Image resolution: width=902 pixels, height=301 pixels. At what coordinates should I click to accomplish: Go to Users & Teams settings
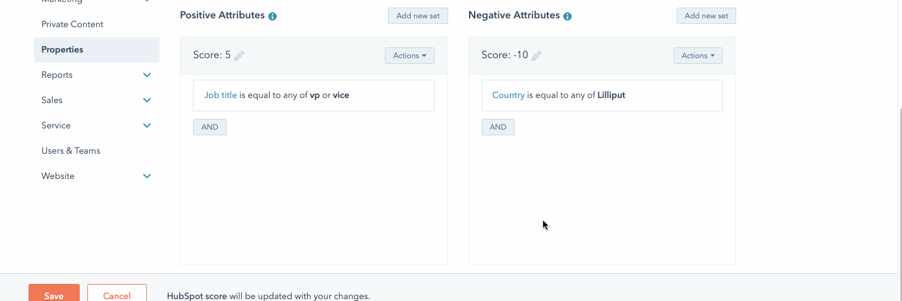71,150
